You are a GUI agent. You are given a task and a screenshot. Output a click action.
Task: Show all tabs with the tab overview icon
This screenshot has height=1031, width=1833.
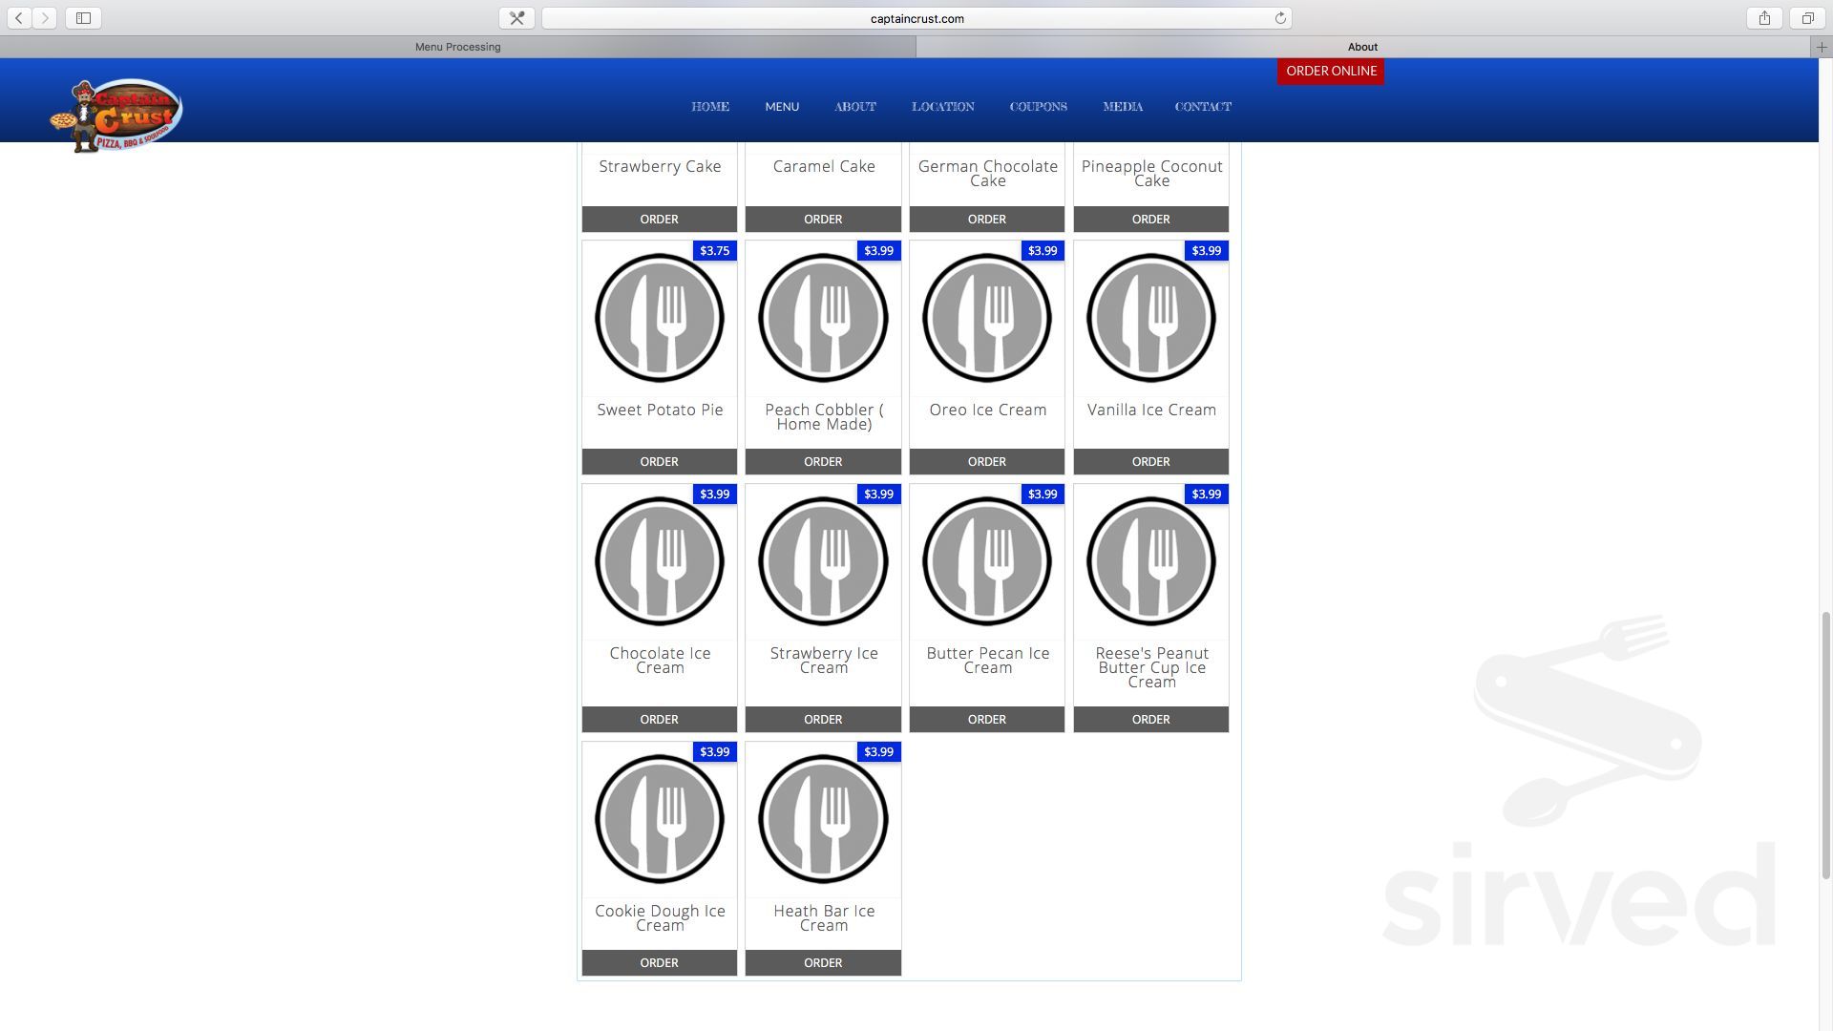1807,18
